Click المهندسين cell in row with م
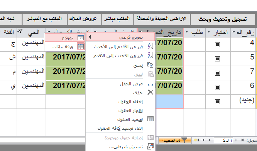Image resolution: width=257 pixels, height=151 pixels. point(31,73)
